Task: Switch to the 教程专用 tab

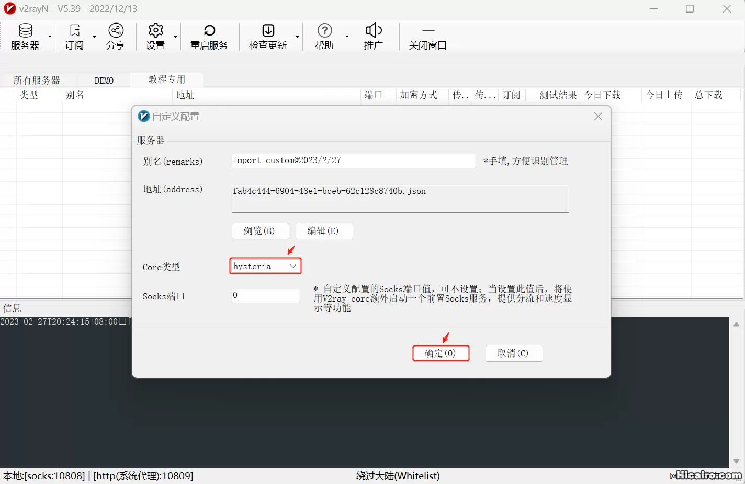Action: pos(167,79)
